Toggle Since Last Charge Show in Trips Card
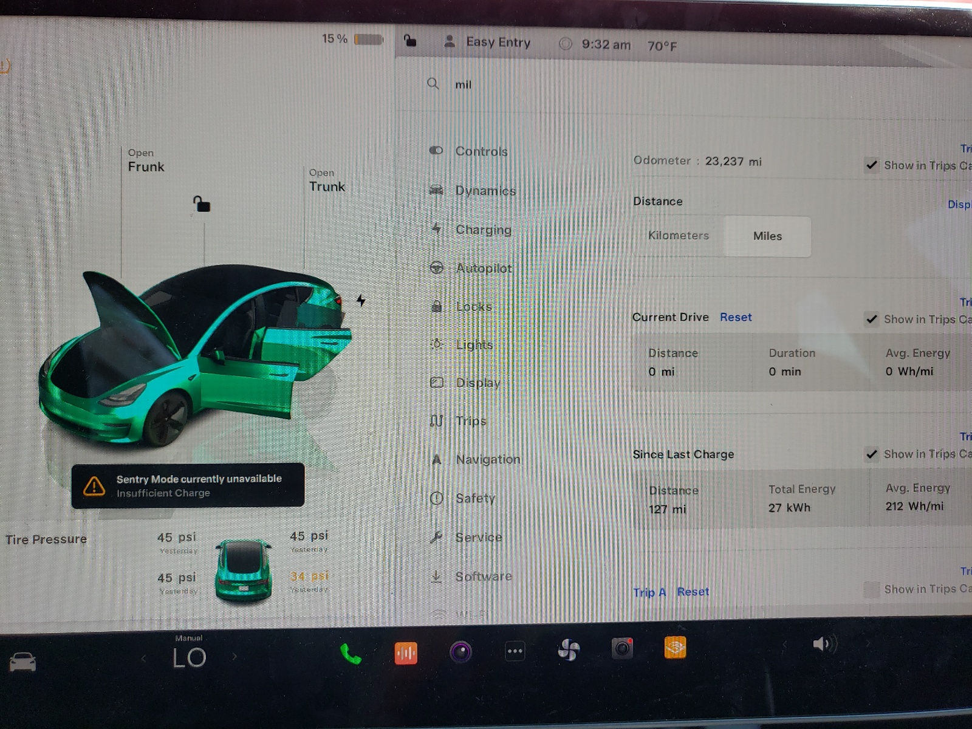The image size is (972, 729). click(x=872, y=454)
